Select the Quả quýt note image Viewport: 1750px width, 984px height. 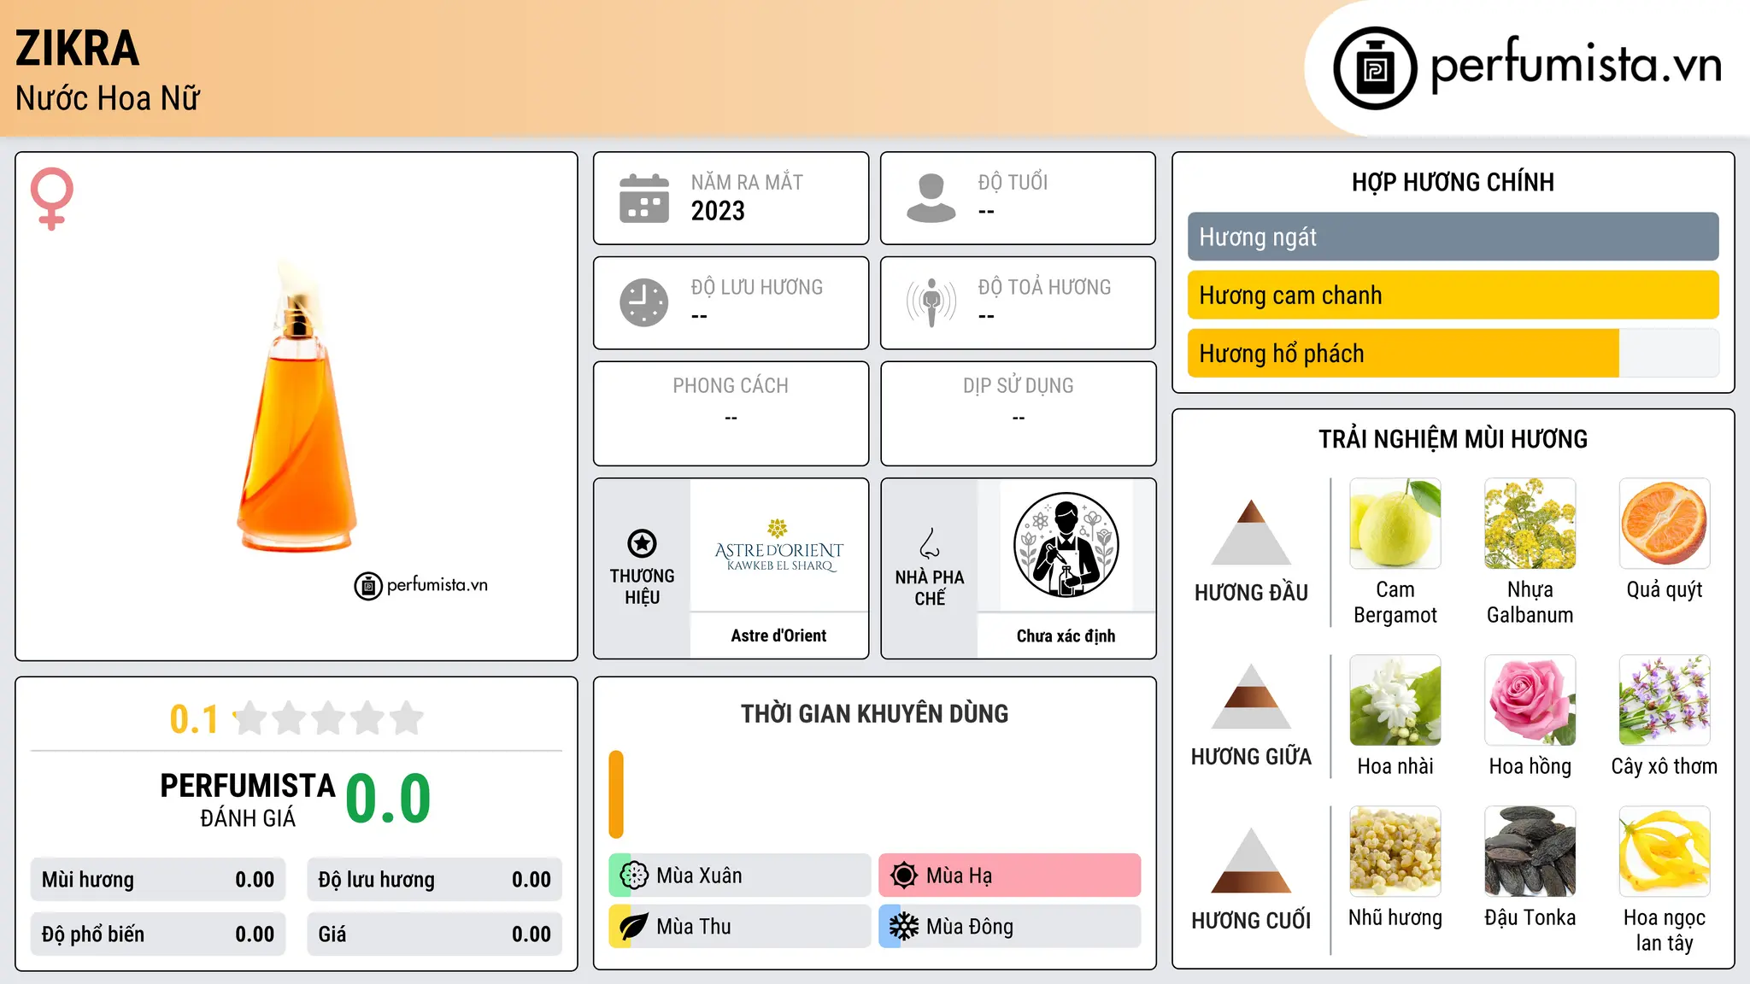pyautogui.click(x=1665, y=524)
